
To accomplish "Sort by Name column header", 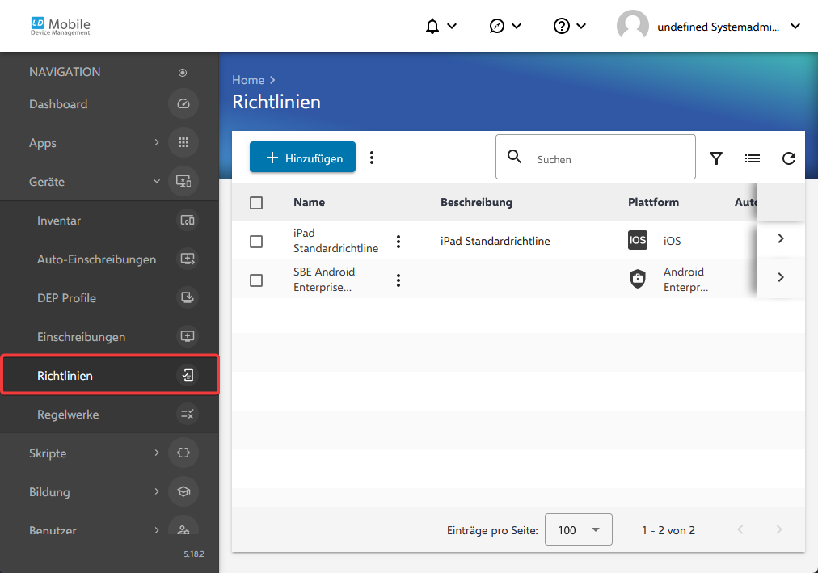I will pyautogui.click(x=309, y=202).
